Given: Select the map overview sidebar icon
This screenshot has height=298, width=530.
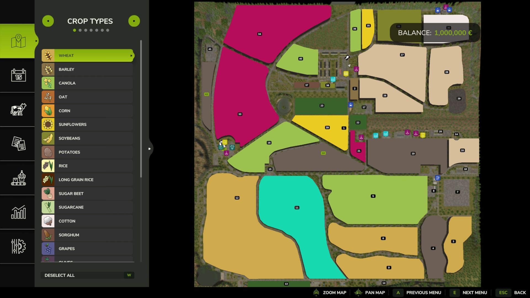Looking at the screenshot, I should click(x=18, y=41).
